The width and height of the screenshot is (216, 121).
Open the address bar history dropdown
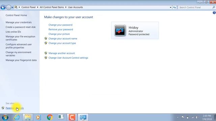click(170, 7)
